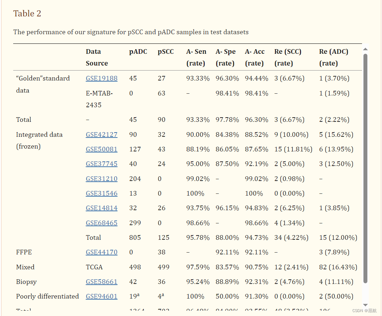Viewport: 382px width, 316px height.
Task: Click the 'A- Sen (rate)' column header
Action: point(196,57)
